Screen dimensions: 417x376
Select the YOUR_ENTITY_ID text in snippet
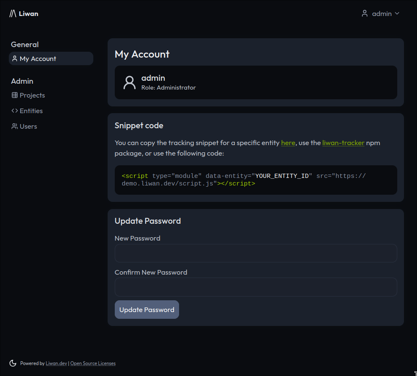click(282, 176)
